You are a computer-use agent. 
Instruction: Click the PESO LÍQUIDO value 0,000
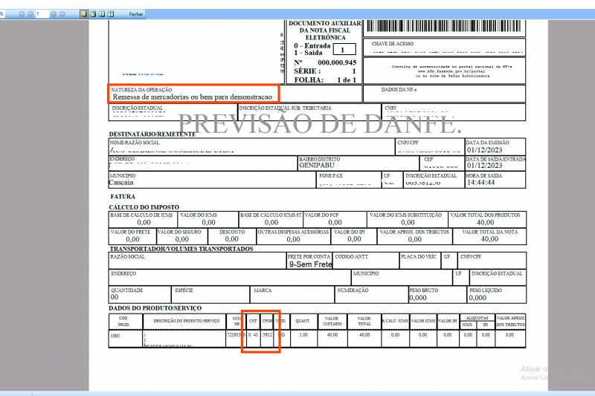477,298
